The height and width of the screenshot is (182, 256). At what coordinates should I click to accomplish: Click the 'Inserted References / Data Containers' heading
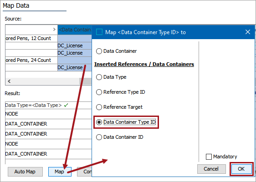pyautogui.click(x=144, y=64)
